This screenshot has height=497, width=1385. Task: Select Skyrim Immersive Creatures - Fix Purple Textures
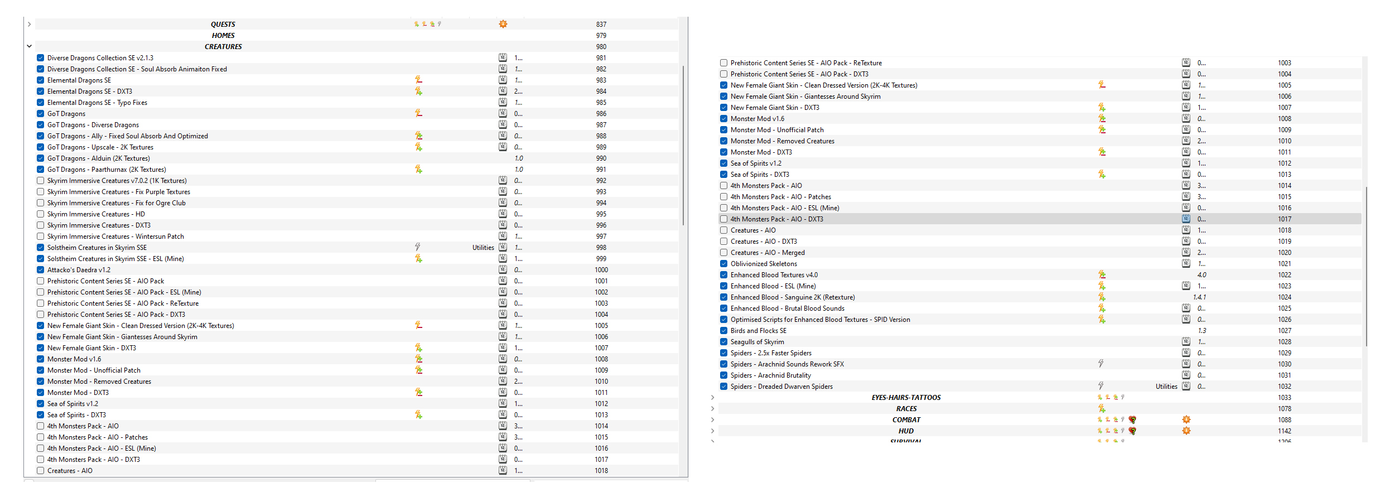pos(357,191)
